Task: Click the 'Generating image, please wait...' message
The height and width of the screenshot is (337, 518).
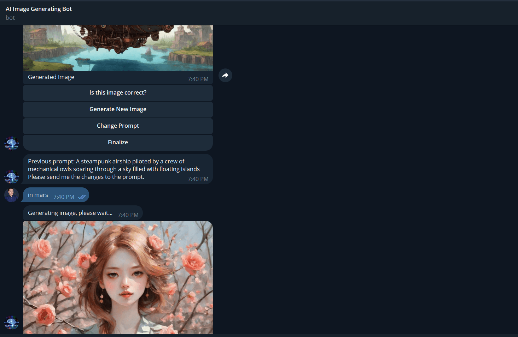Action: point(83,213)
